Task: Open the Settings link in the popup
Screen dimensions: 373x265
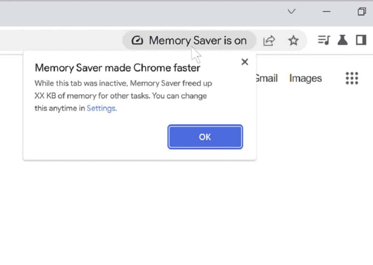Action: 101,108
